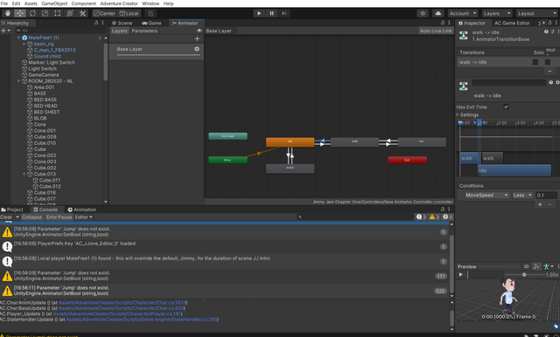The height and width of the screenshot is (337, 560).
Task: Lock the Console panel
Action: click(x=443, y=210)
